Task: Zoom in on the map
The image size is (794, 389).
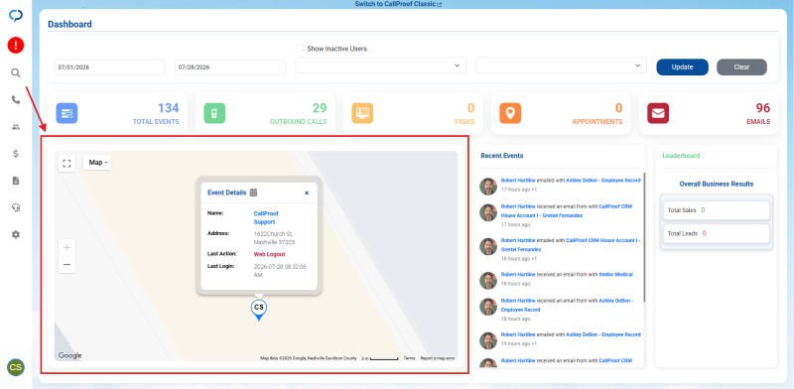Action: click(x=66, y=248)
